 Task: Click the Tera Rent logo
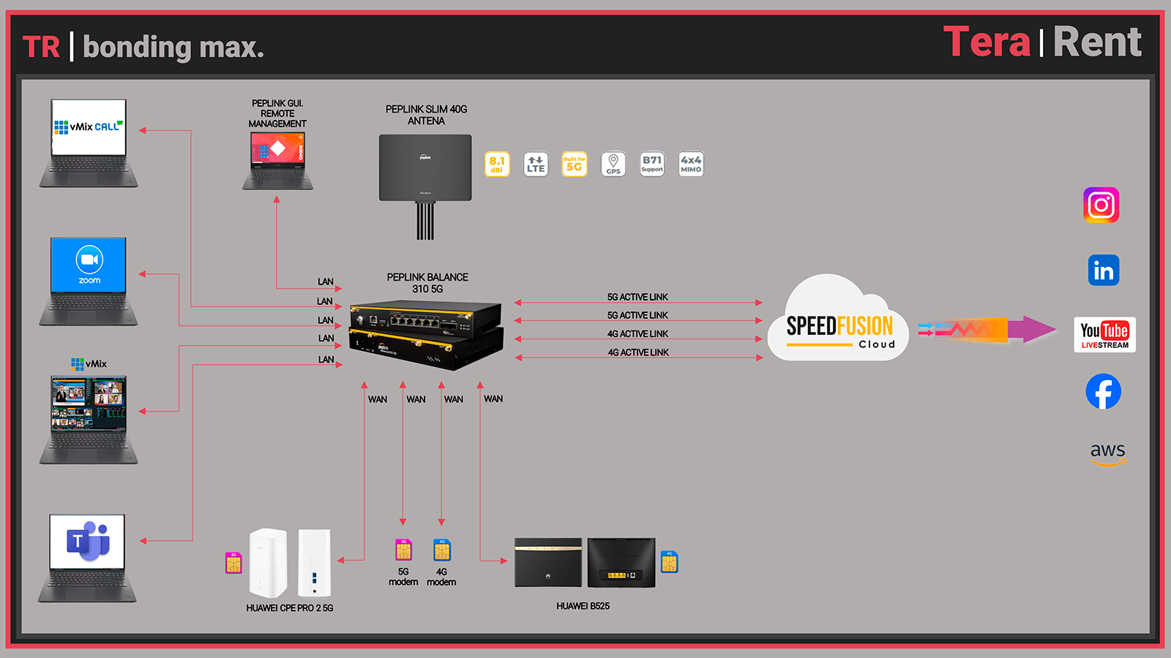[x=1042, y=41]
